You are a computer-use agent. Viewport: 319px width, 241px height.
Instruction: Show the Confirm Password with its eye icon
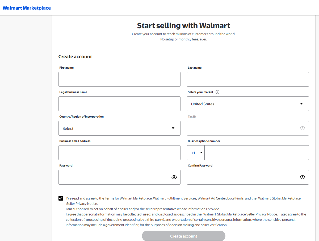[x=302, y=177]
